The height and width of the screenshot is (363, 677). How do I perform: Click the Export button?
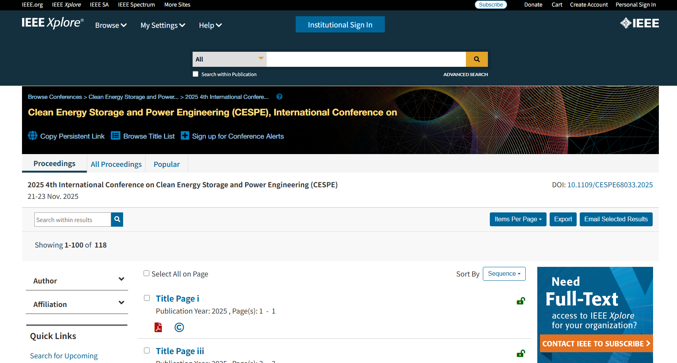563,219
